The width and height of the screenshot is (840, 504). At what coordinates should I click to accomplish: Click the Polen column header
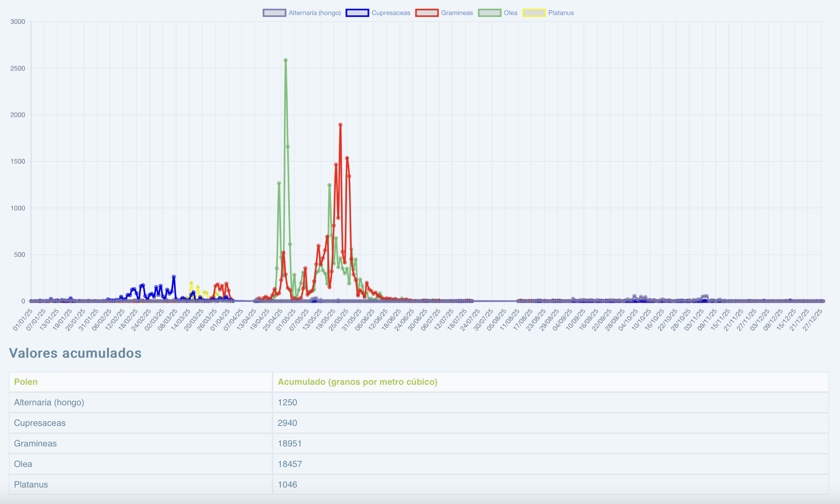pyautogui.click(x=26, y=382)
